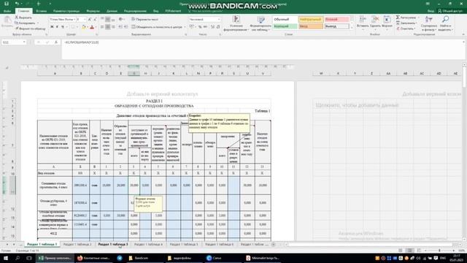Click Добавьте верхний колонтитул header area

(162, 94)
